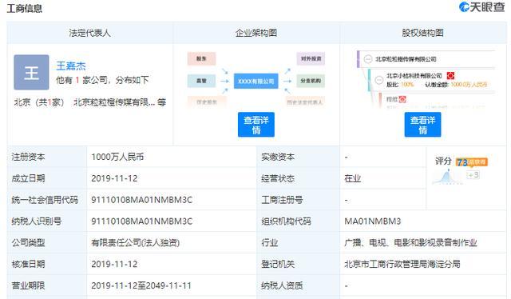Select the 法定代表人 column header
The width and height of the screenshot is (511, 299).
pos(89,33)
